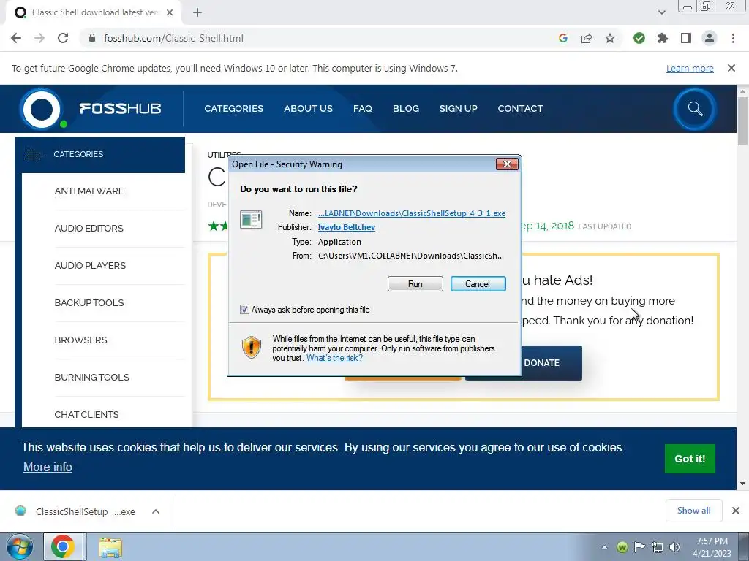The height and width of the screenshot is (561, 749).
Task: Expand the download item options chevron
Action: click(x=156, y=511)
